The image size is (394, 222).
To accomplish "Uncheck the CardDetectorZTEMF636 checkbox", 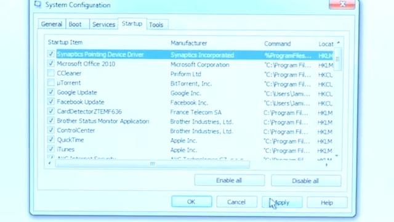I will (50, 111).
